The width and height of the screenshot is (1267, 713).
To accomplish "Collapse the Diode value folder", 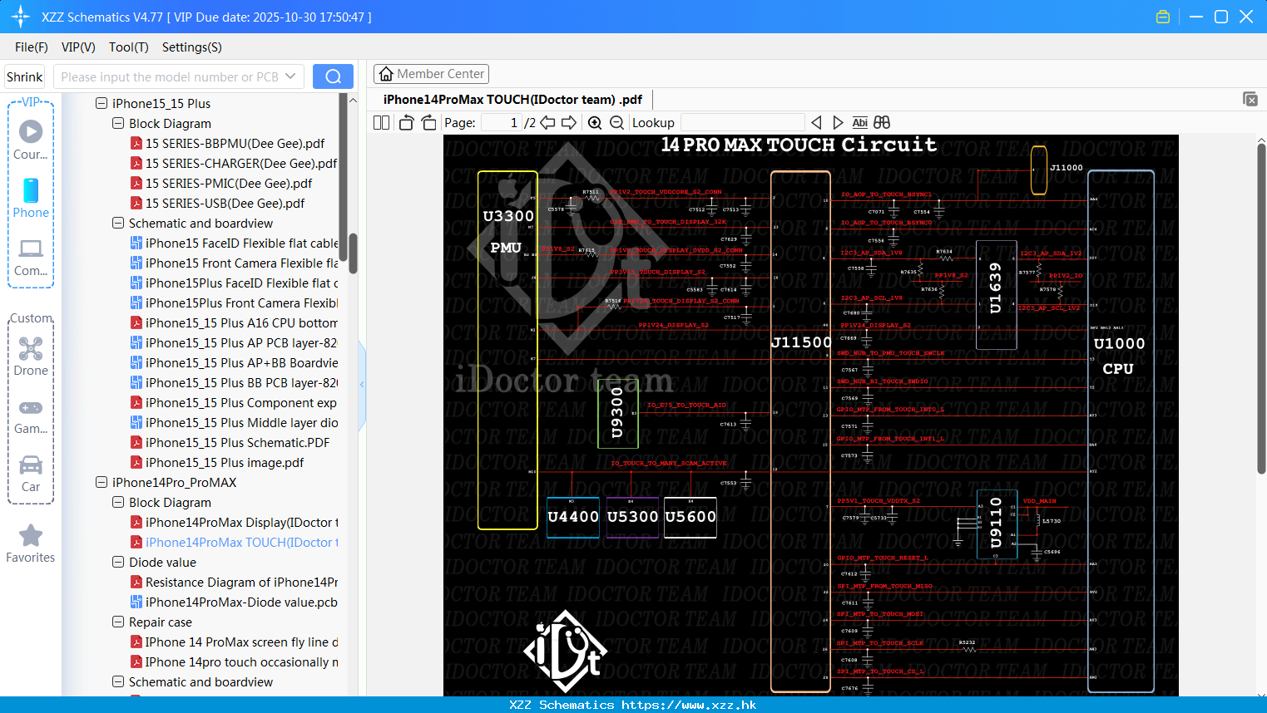I will pyautogui.click(x=118, y=562).
